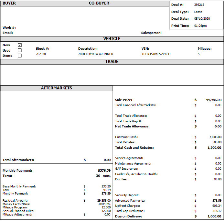Click the Sale Price amount 44,986.00
The width and height of the screenshot is (224, 221).
(x=213, y=100)
